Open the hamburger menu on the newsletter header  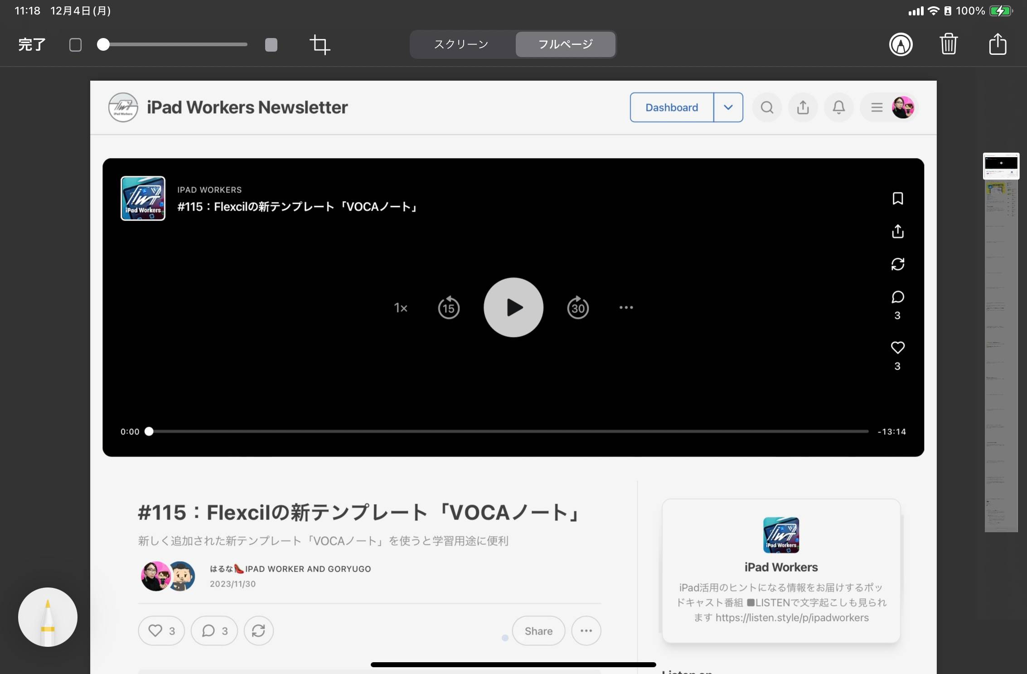[877, 107]
